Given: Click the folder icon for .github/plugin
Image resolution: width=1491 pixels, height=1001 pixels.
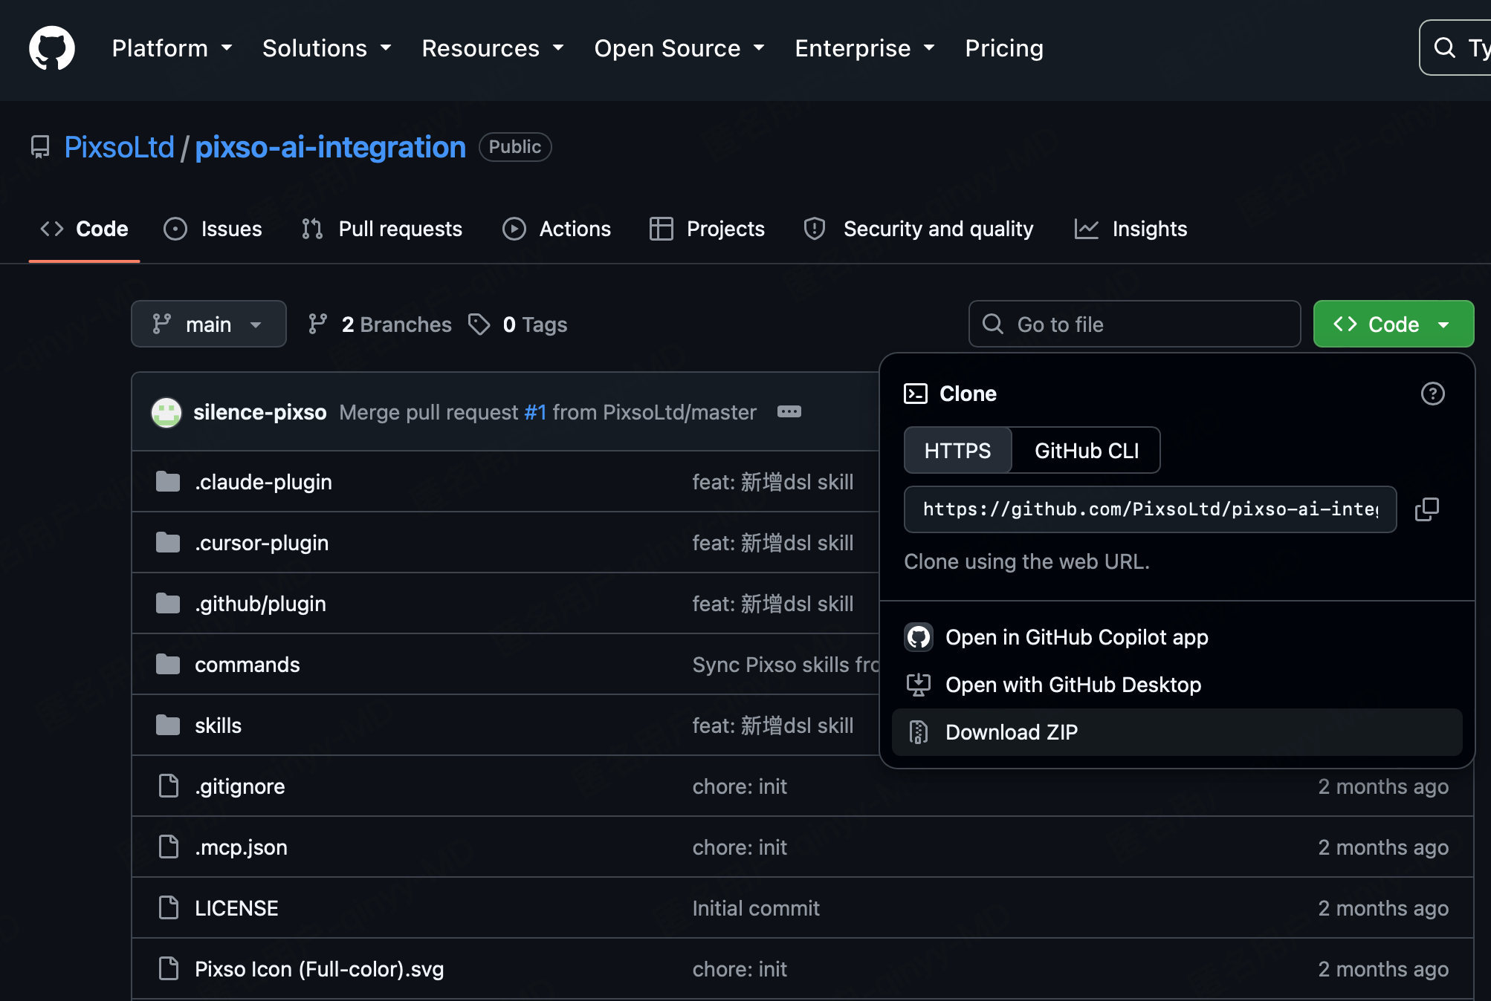Looking at the screenshot, I should click(168, 604).
